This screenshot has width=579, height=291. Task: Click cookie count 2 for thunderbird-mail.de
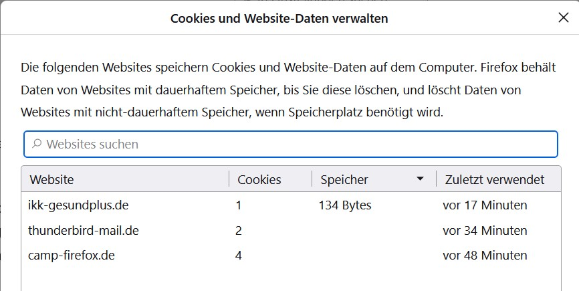(239, 231)
